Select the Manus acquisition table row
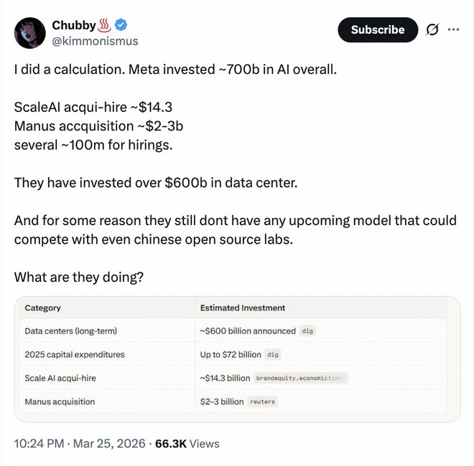This screenshot has width=474, height=466. point(60,402)
